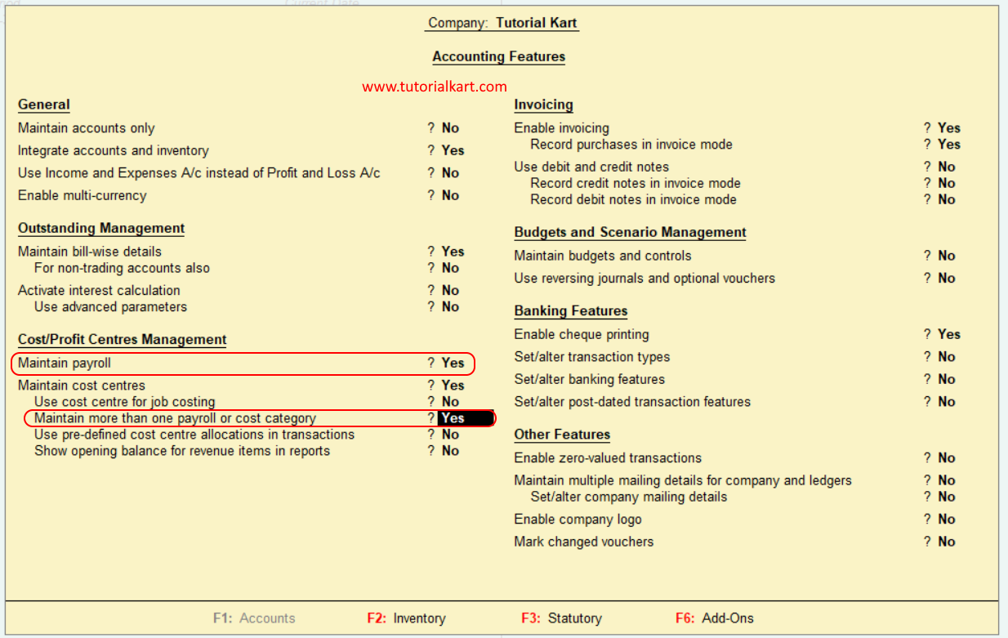Image resolution: width=1008 pixels, height=638 pixels.
Task: Change 'Show opening balance for revenue items' value
Action: tap(450, 451)
